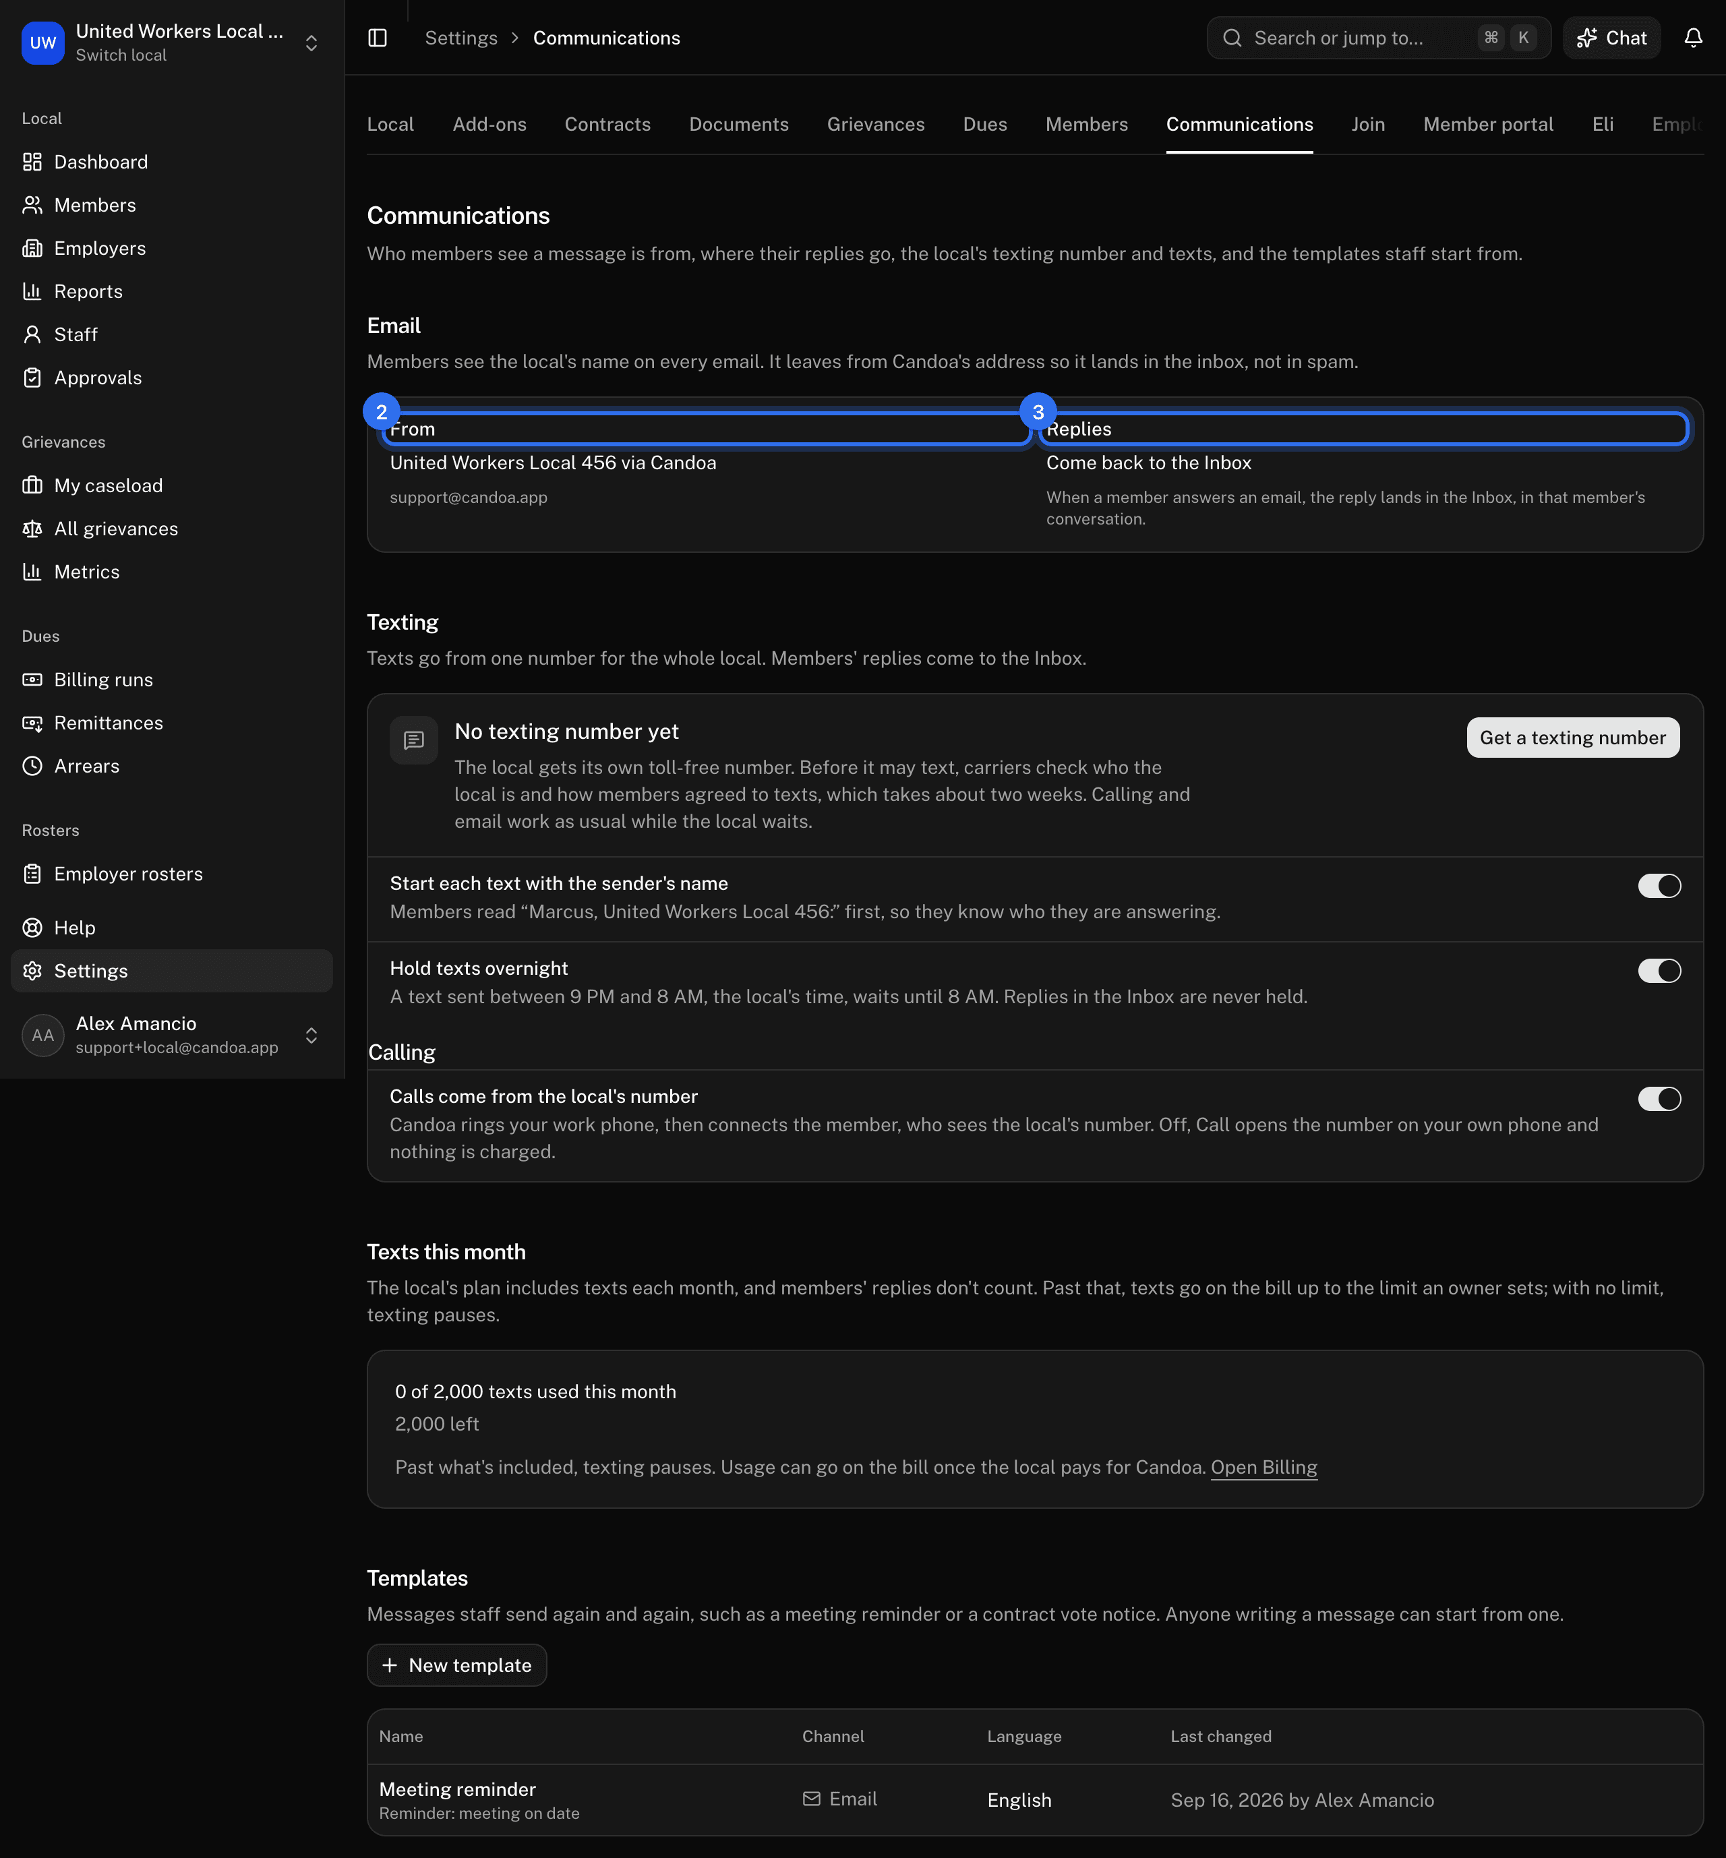This screenshot has width=1726, height=1858.
Task: Open Employer rosters
Action: point(172,874)
